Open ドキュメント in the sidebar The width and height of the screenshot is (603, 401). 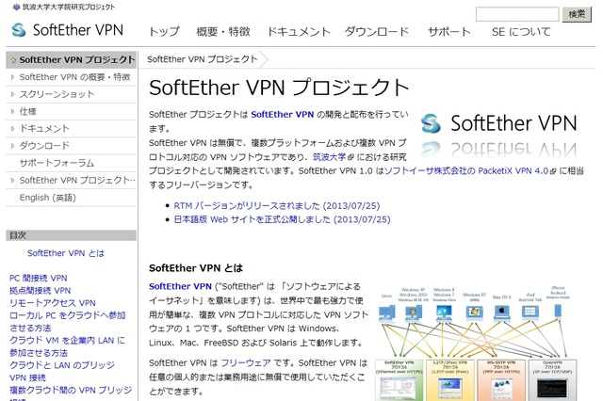[44, 128]
